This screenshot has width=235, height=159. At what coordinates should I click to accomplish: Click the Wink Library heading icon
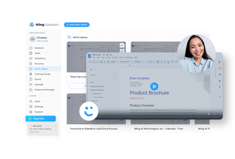(x=69, y=37)
